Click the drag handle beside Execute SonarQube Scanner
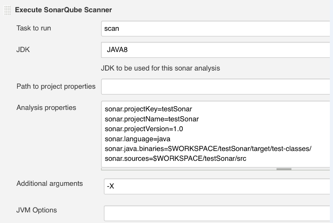The height and width of the screenshot is (223, 333). [x=7, y=10]
